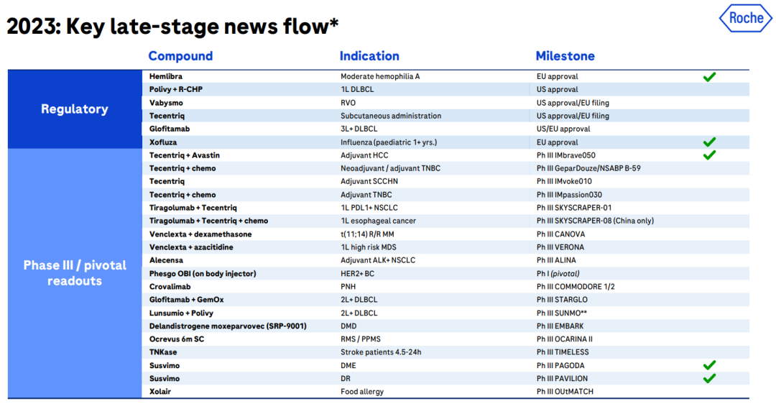This screenshot has height=404, width=776.
Task: Click 'Adjuvant HCC' indication cell
Action: 364,155
